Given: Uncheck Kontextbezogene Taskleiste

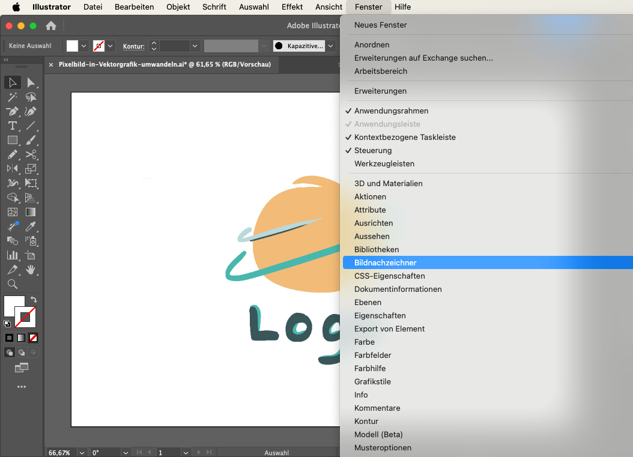Looking at the screenshot, I should coord(404,138).
